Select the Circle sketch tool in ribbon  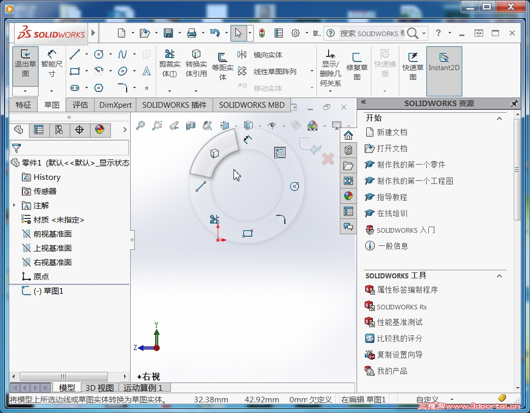pos(99,54)
